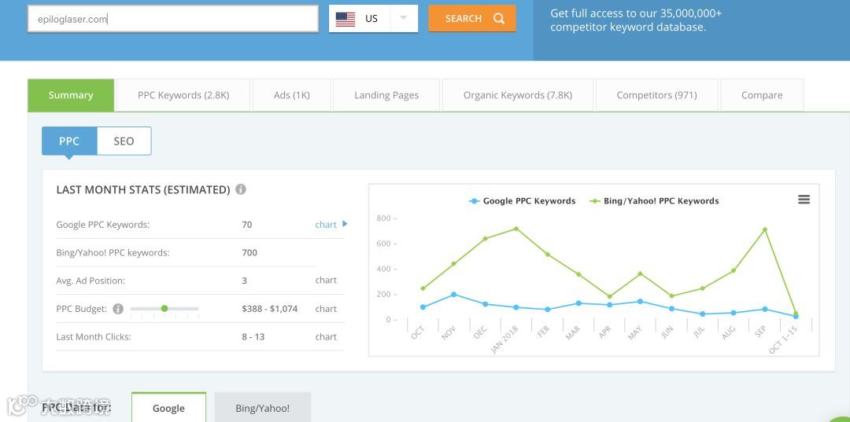
Task: Click the Bing/Yahoo! PPC keywords value 700
Action: 249,253
